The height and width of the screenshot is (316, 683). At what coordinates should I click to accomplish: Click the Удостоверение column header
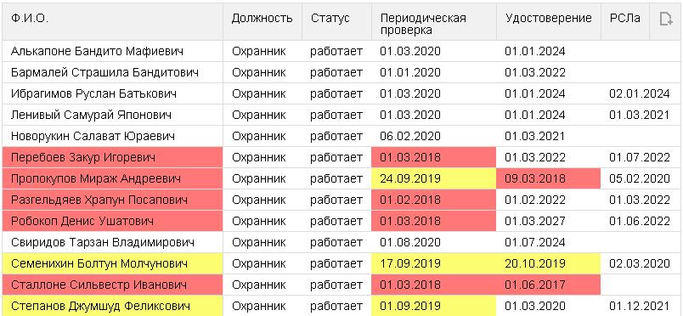coord(549,22)
